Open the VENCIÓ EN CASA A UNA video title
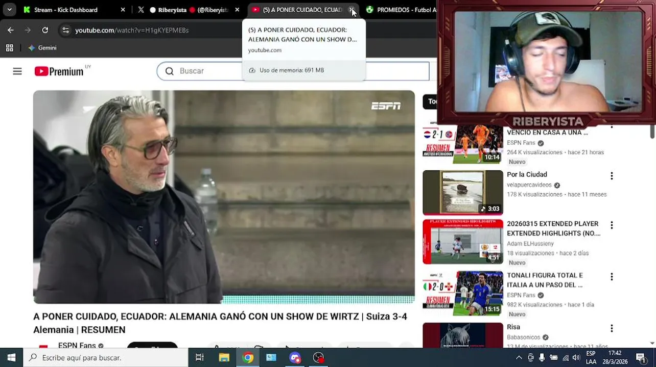 547,133
